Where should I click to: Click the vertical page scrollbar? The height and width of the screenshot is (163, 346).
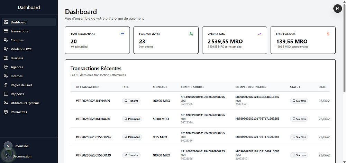(344, 48)
